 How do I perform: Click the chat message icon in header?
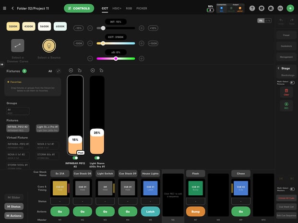point(262,8)
